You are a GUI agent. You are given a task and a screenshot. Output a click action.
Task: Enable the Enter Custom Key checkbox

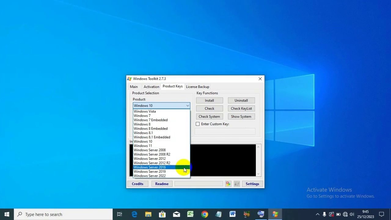tap(198, 124)
